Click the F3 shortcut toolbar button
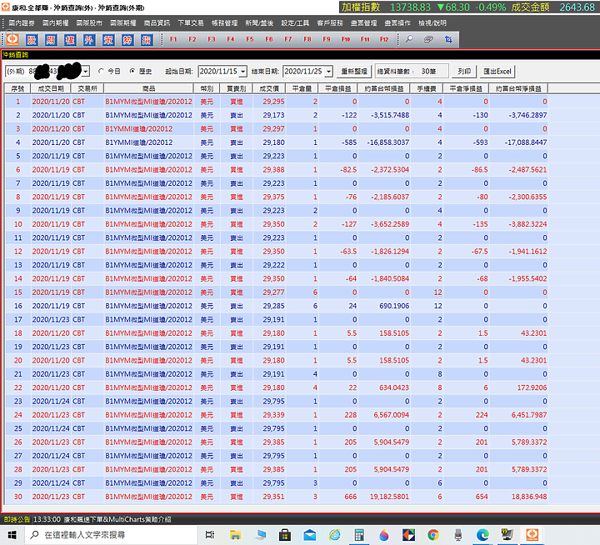Viewport: 600px width, 545px height. pyautogui.click(x=212, y=39)
